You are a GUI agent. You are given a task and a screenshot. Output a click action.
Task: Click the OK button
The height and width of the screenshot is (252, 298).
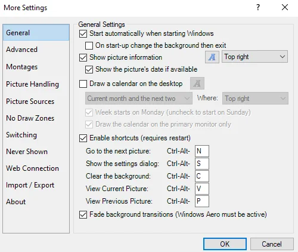click(x=225, y=244)
